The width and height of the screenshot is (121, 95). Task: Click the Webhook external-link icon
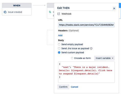(x=59, y=14)
